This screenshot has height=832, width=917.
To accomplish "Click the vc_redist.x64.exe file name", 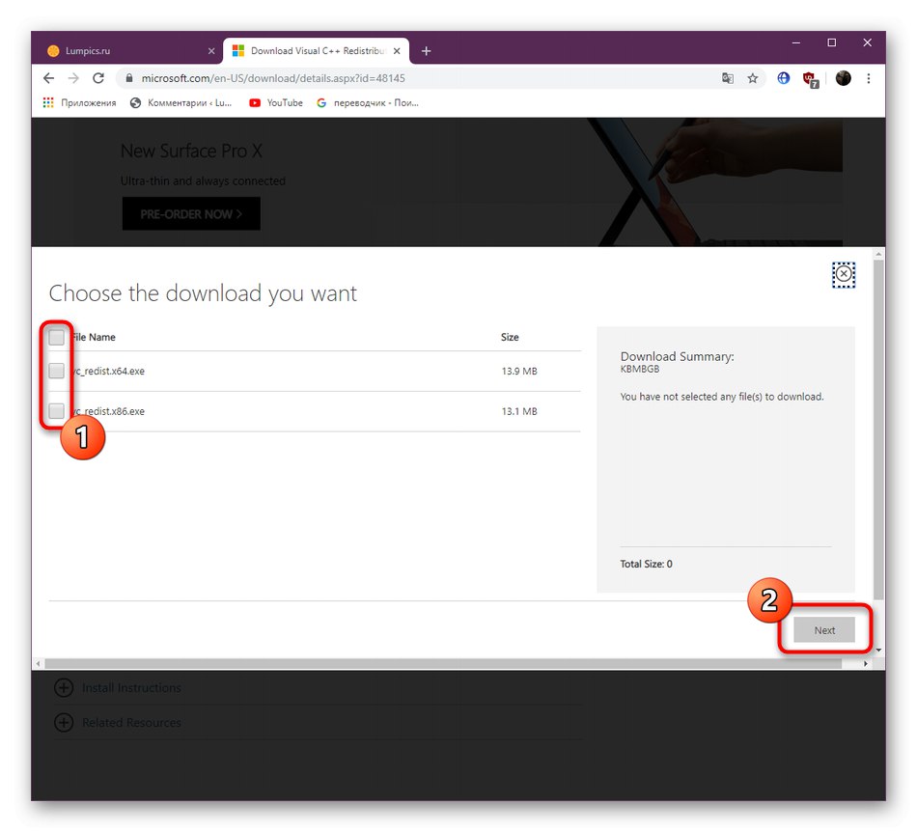I will click(x=107, y=372).
